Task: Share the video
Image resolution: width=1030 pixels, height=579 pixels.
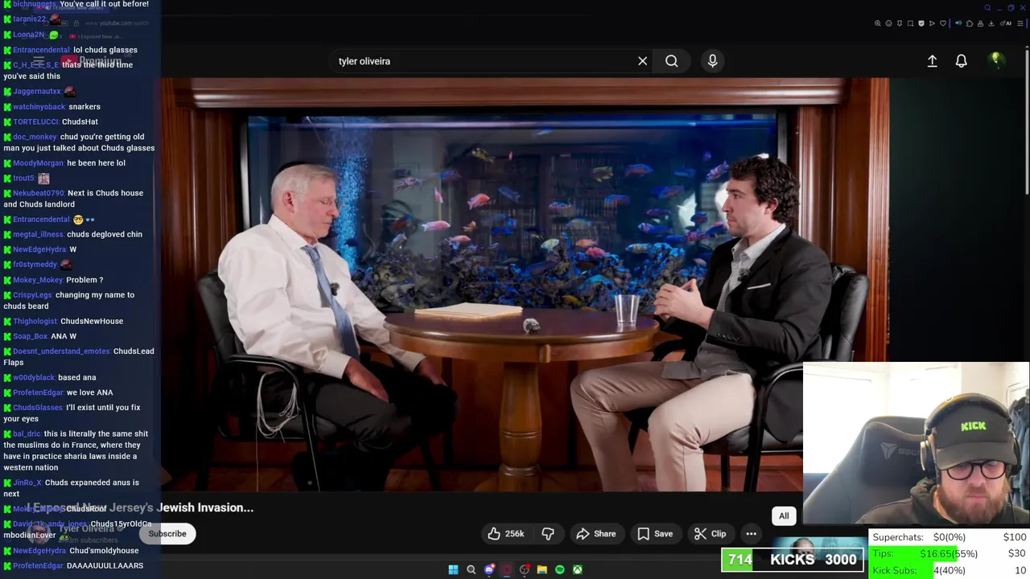Action: 596,534
